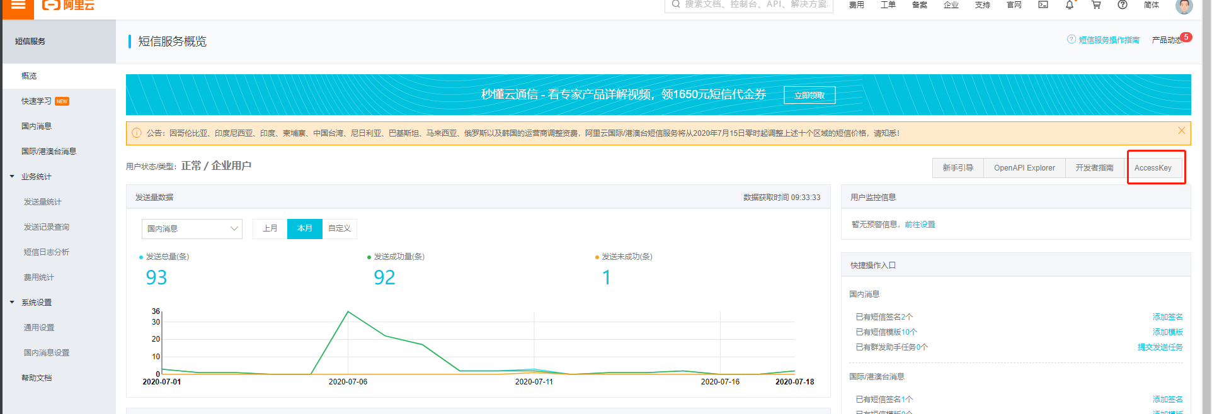Open 发送记录查询 in sidebar
Image resolution: width=1212 pixels, height=414 pixels.
click(47, 227)
